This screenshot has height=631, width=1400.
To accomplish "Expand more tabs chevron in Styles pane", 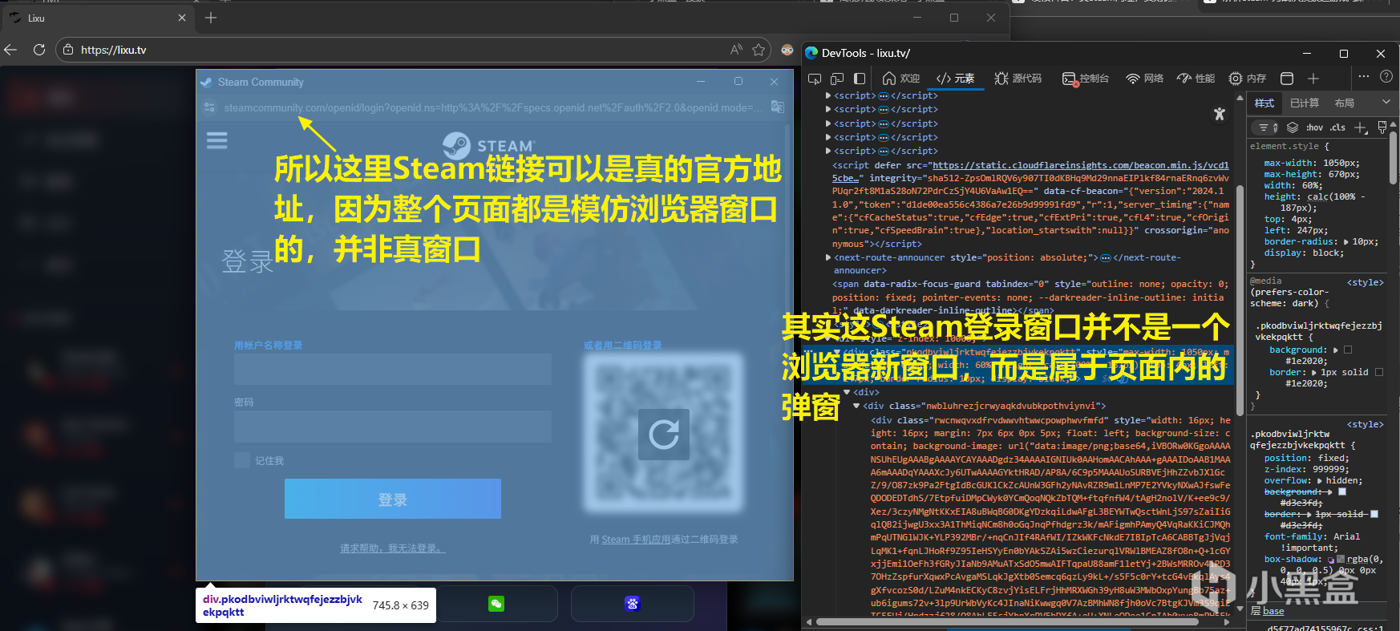I will click(1386, 103).
